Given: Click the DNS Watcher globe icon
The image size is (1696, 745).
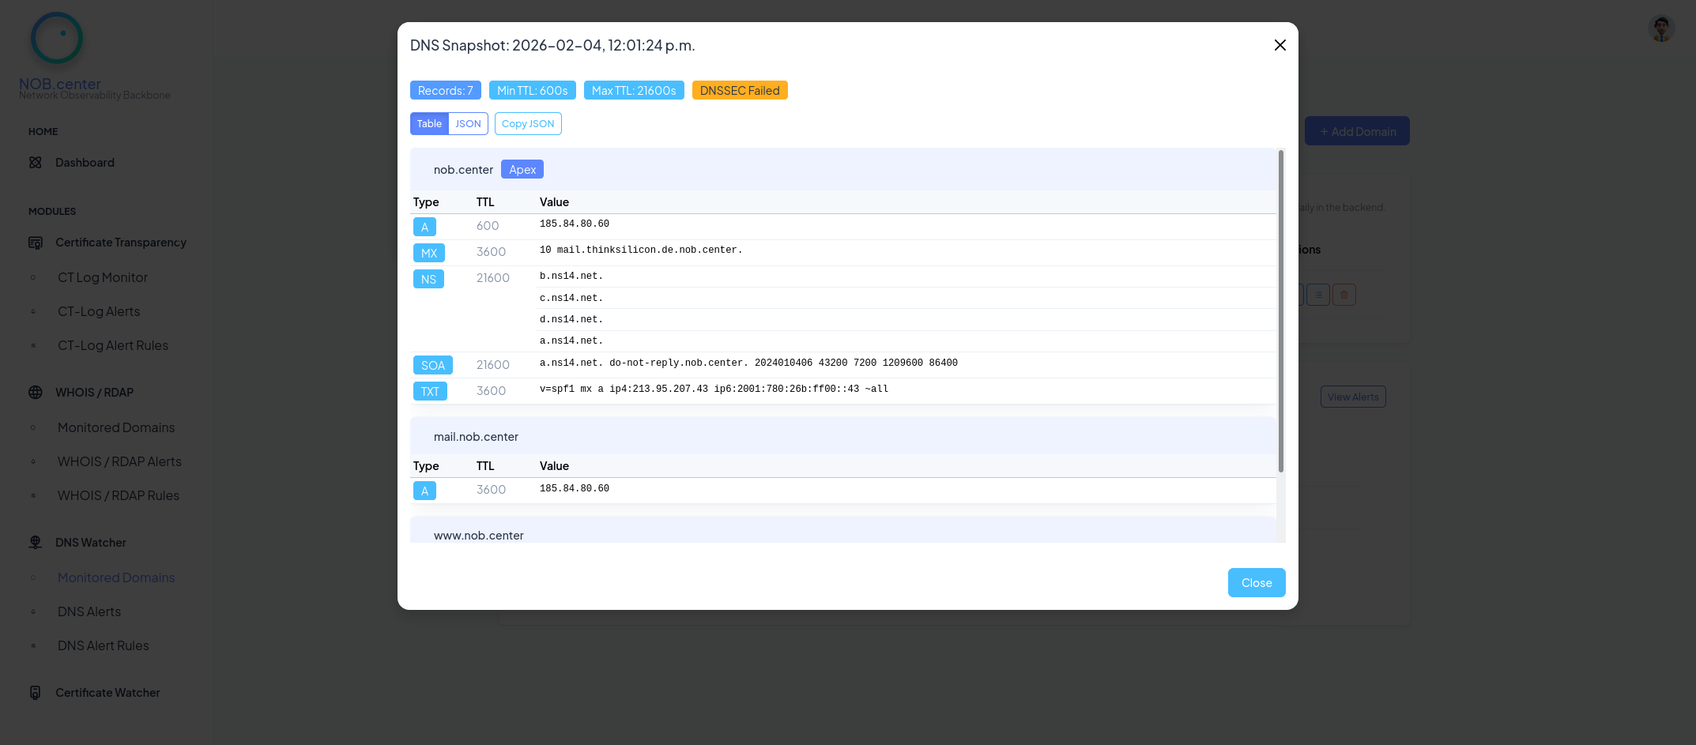Looking at the screenshot, I should [36, 542].
